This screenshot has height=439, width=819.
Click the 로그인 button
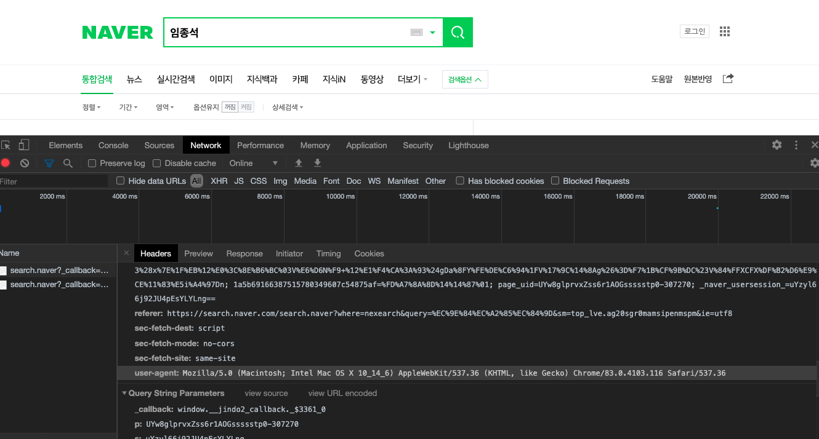pos(695,31)
